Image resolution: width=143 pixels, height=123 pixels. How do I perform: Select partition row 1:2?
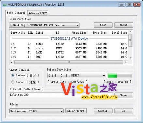[69, 48]
